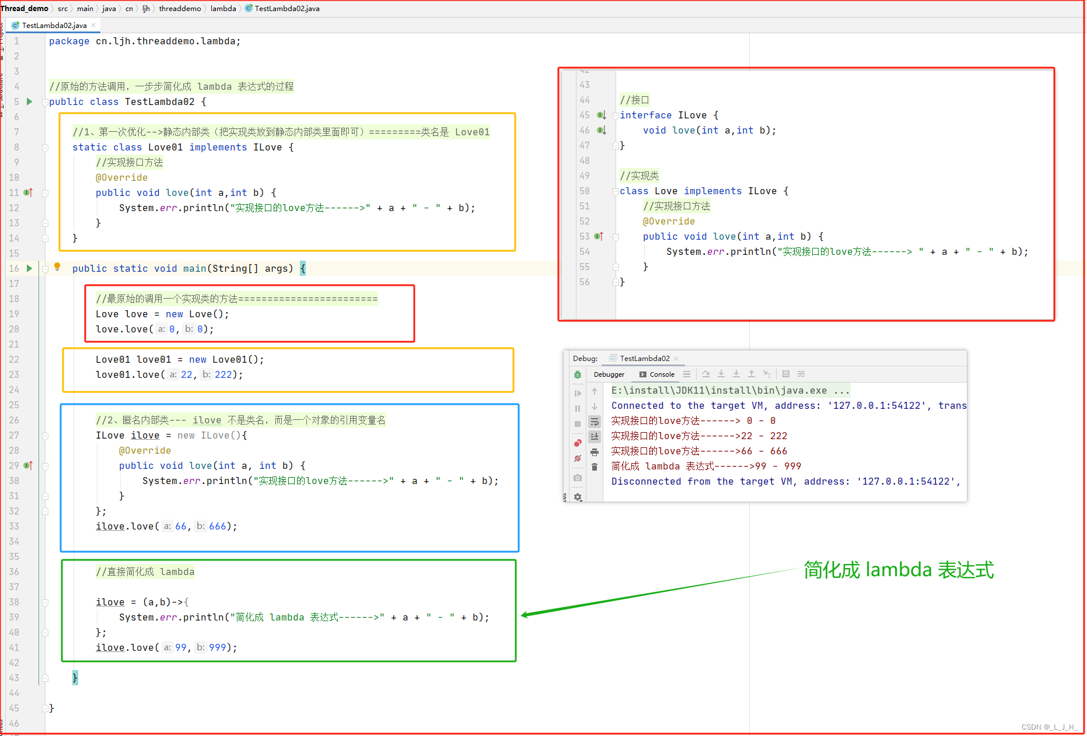Image resolution: width=1087 pixels, height=736 pixels.
Task: Collapse main method fold at line 16
Action: coord(45,269)
